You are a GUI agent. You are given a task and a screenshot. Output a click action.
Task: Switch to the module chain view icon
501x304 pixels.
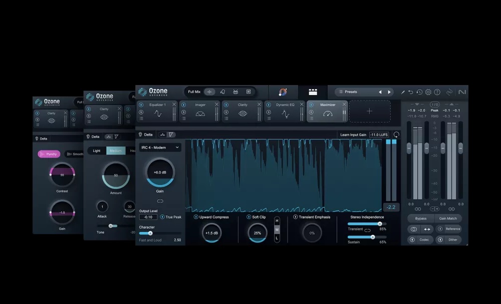click(x=313, y=92)
